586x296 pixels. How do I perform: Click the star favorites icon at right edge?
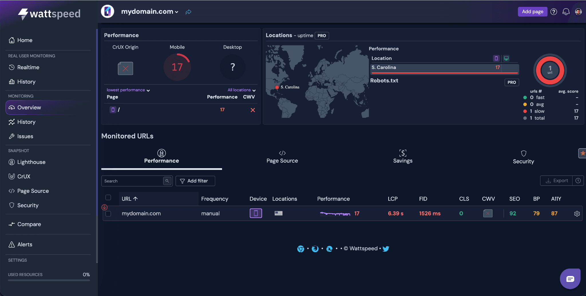coord(582,153)
